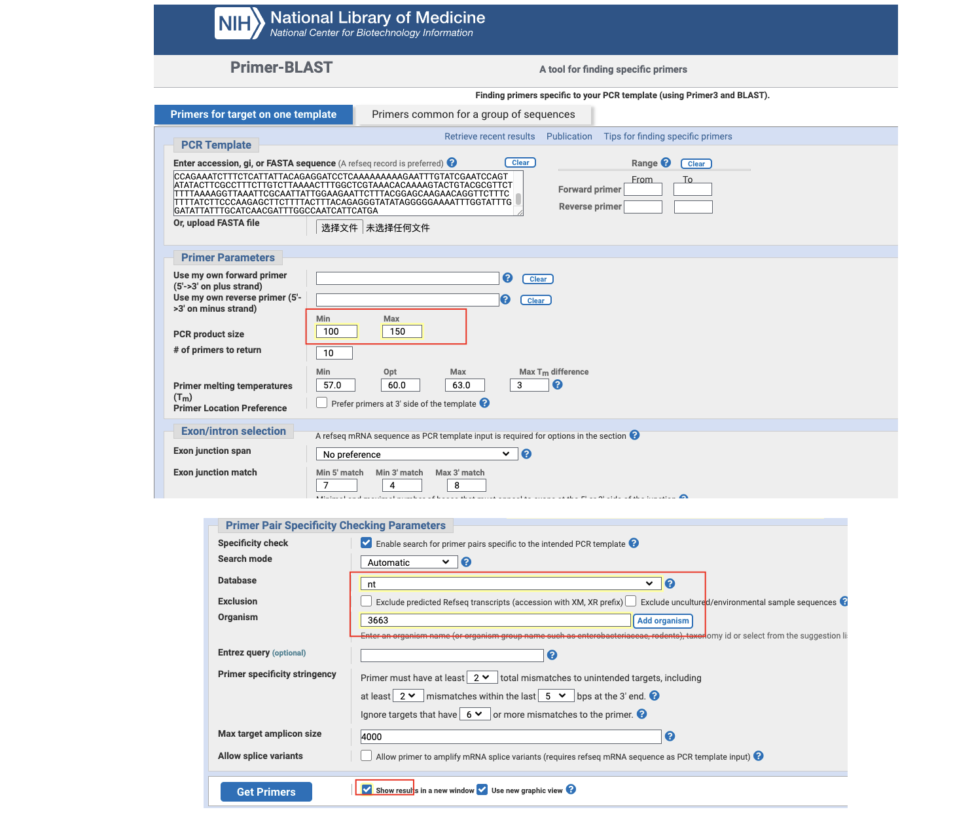This screenshot has height=816, width=953.
Task: Click the Reverse primer 'To' range field
Action: [693, 207]
